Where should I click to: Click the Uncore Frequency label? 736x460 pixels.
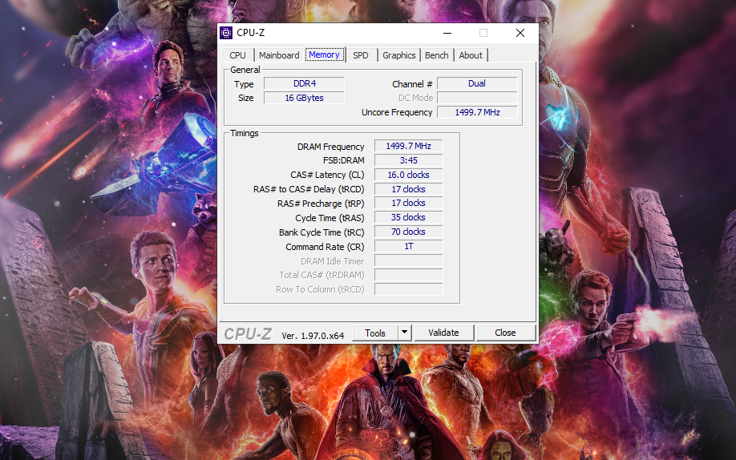point(397,112)
